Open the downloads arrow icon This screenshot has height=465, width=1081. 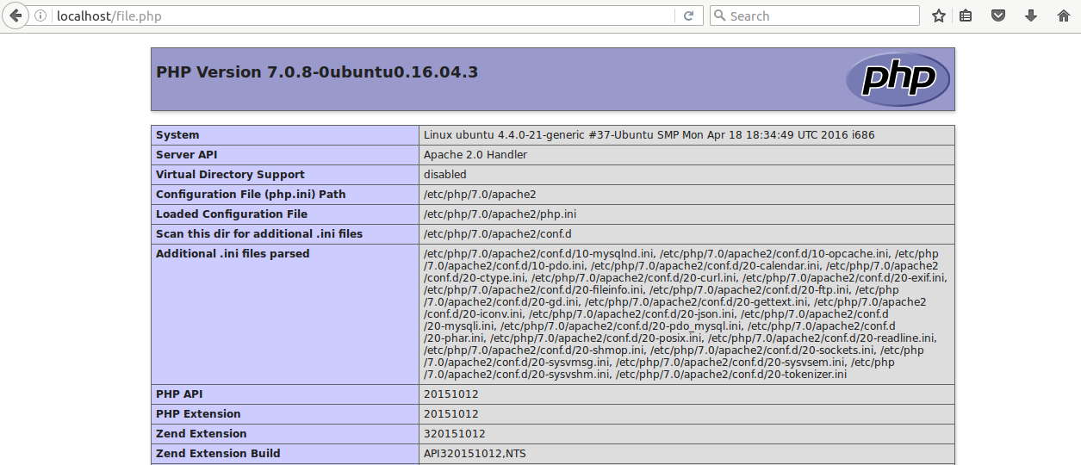(x=1030, y=15)
